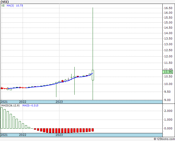Click the tallest latest candlestick body
This screenshot has height=141, width=175.
[93, 75]
